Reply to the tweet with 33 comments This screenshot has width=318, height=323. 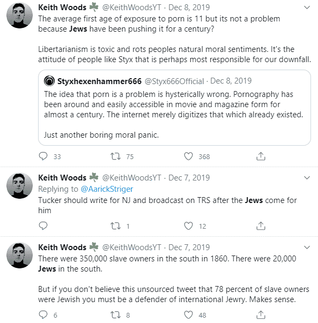[x=43, y=156]
